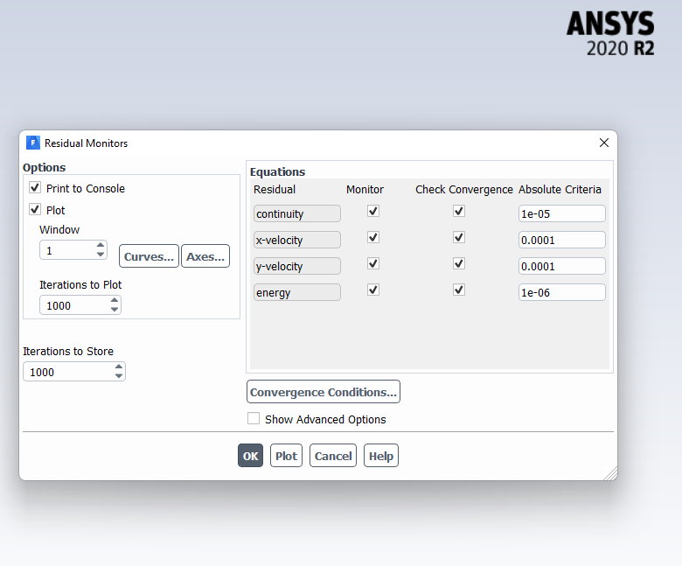Uncheck the Plot option checkbox

click(x=35, y=210)
